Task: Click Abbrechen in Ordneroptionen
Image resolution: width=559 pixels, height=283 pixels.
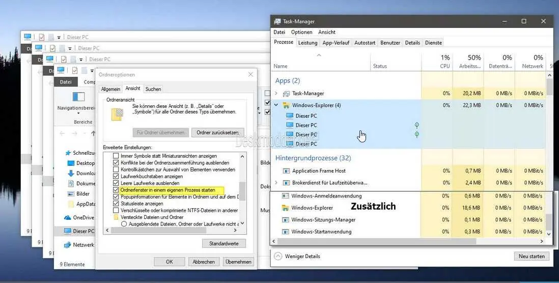Action: click(x=204, y=262)
